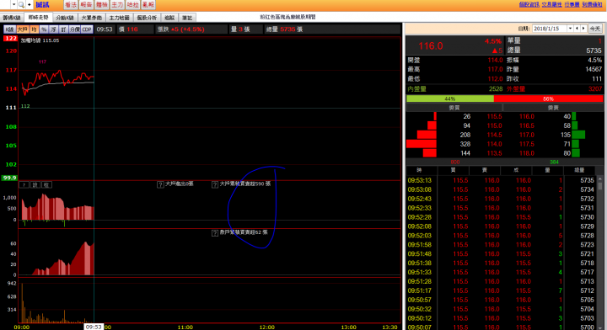Click the 亂報 button
This screenshot has width=607, height=330.
(x=148, y=5)
